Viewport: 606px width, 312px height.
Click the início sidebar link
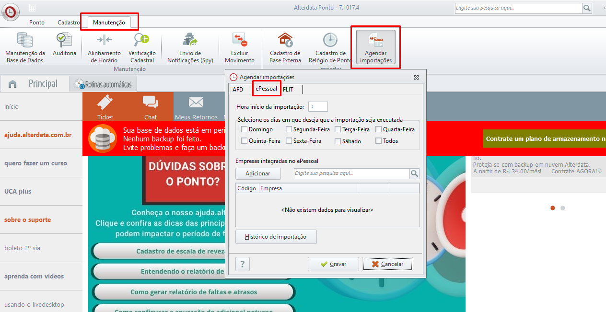click(12, 106)
